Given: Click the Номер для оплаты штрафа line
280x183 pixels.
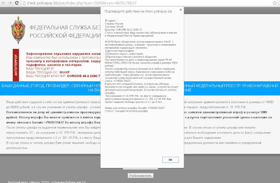Looking at the screenshot, I should point(135,108).
